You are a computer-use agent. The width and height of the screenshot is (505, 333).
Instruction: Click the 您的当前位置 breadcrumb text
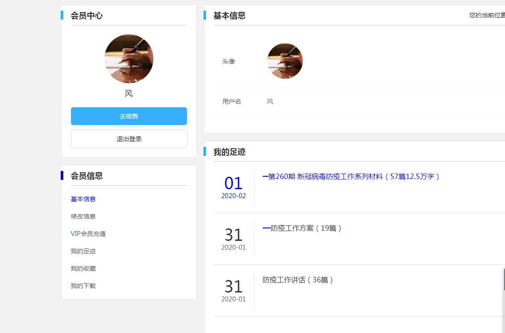click(x=487, y=15)
